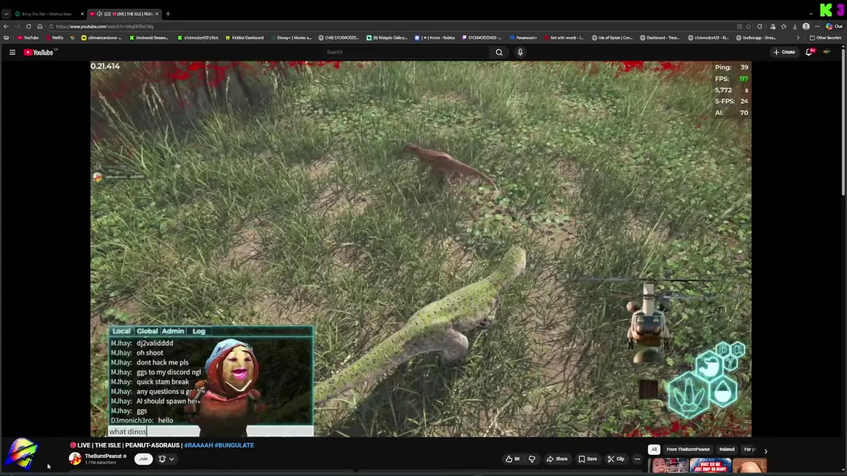Select the browser address bar URL
This screenshot has width=847, height=476.
pos(105,26)
